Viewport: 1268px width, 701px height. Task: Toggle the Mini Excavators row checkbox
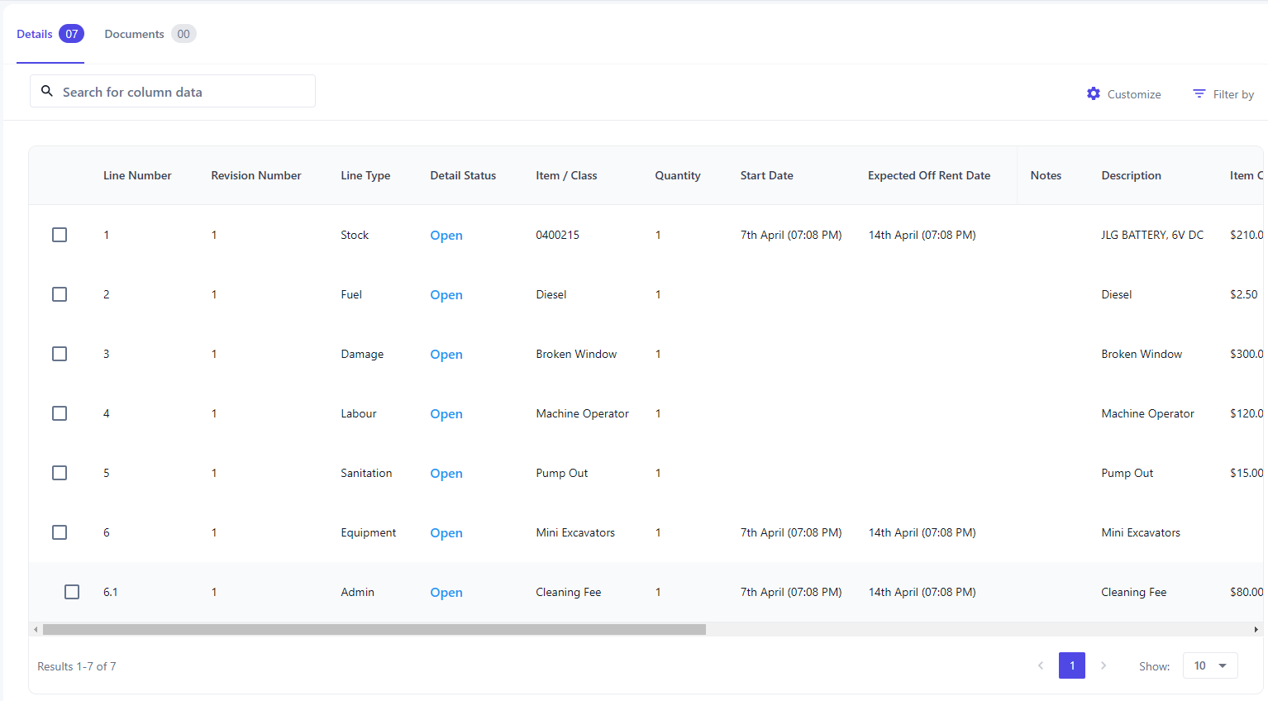click(60, 532)
